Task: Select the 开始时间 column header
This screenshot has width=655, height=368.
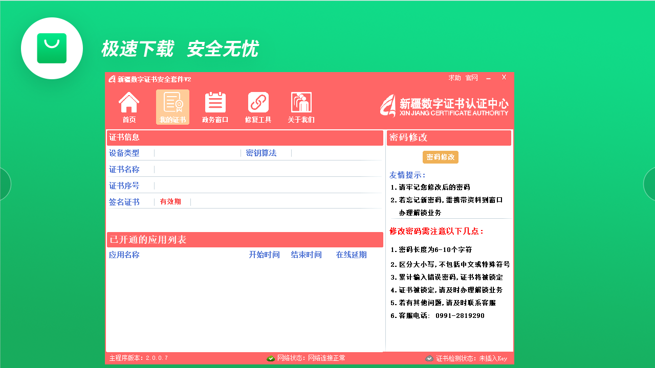Action: point(264,255)
